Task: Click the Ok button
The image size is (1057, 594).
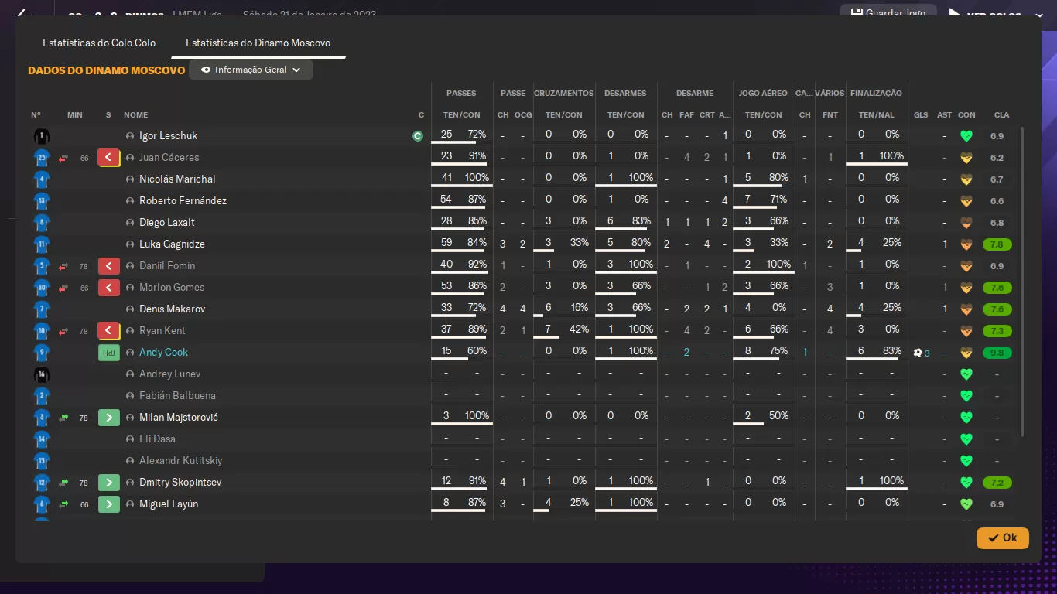Action: [x=1003, y=538]
